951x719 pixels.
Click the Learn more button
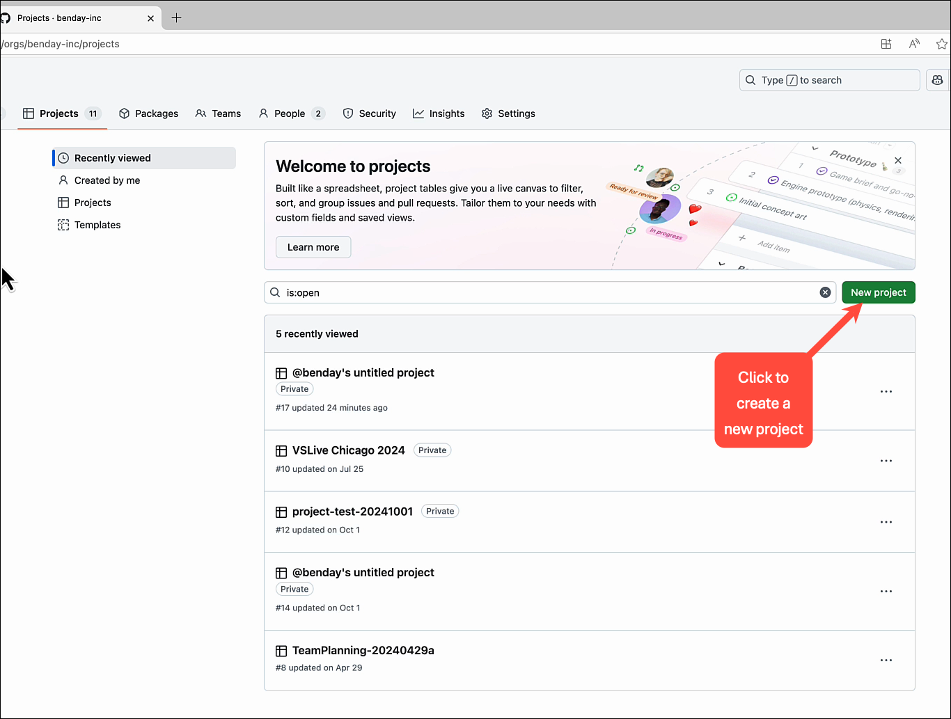[x=313, y=247]
